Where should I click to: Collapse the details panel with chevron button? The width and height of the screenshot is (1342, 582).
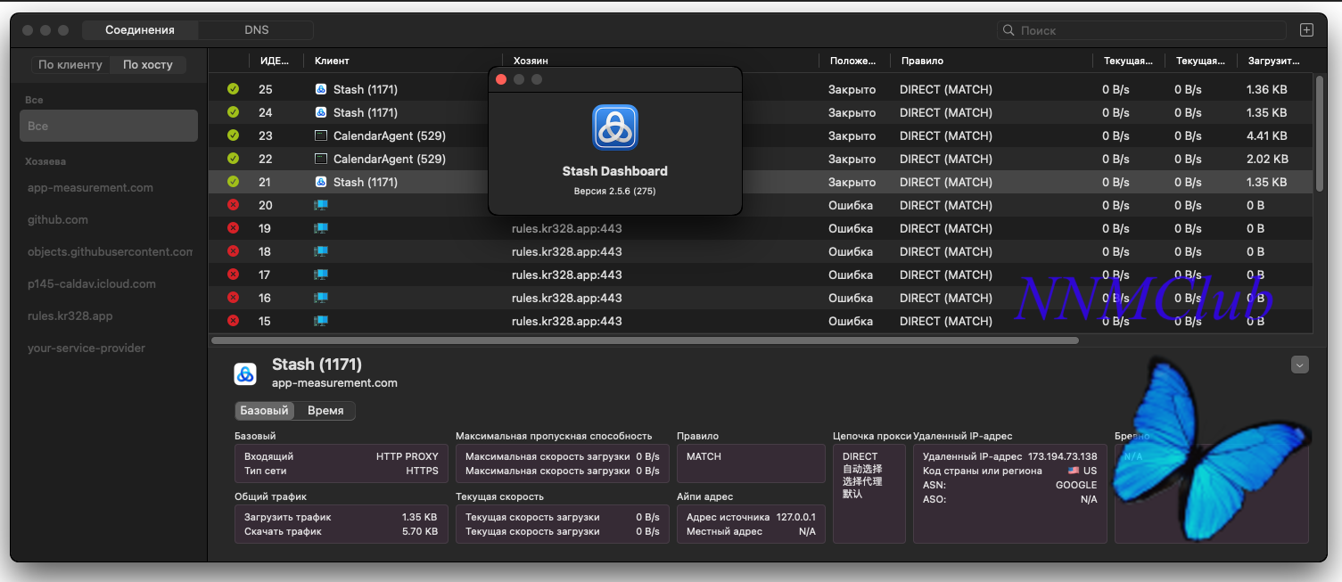coord(1299,365)
